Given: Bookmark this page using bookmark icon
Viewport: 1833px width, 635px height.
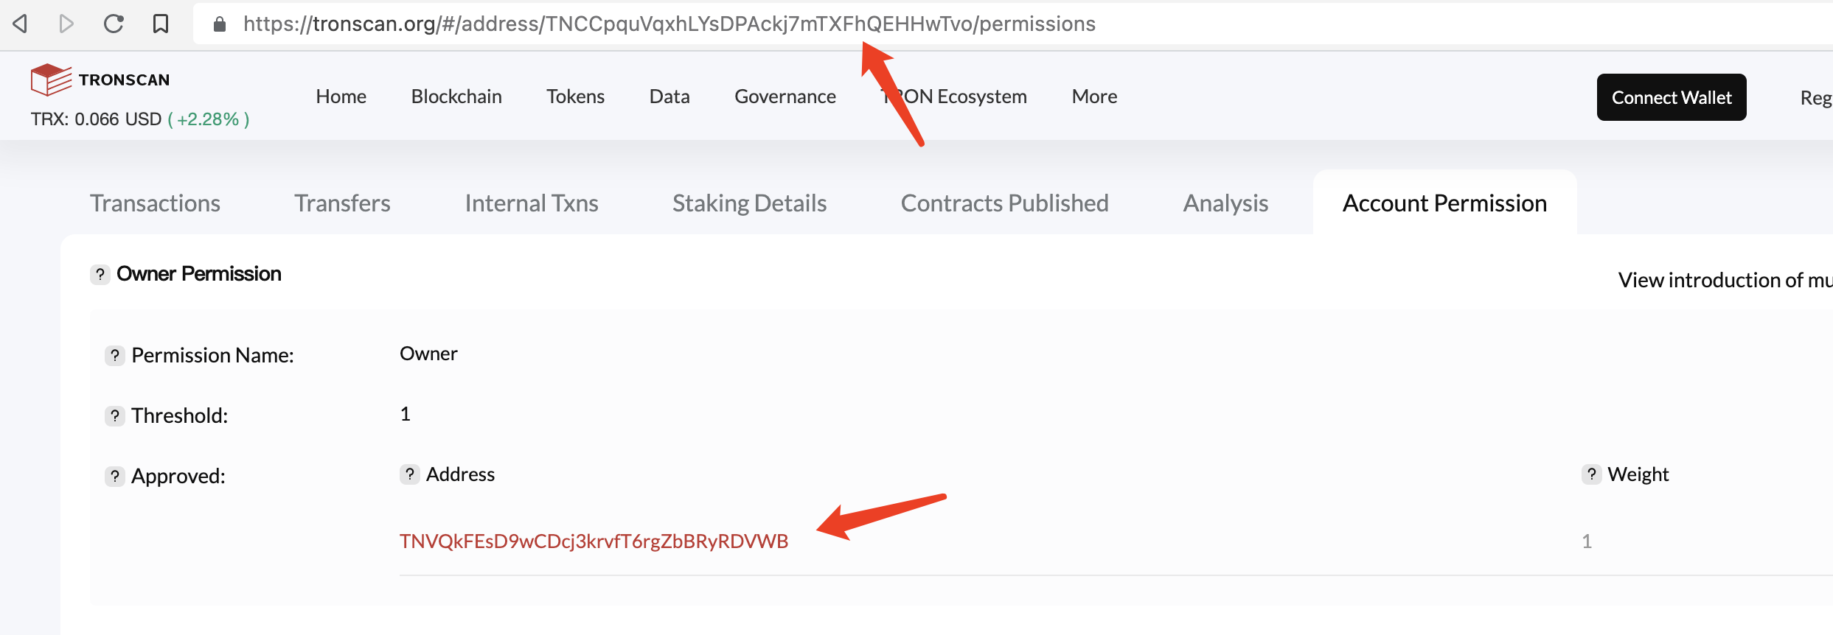Looking at the screenshot, I should coord(160,24).
